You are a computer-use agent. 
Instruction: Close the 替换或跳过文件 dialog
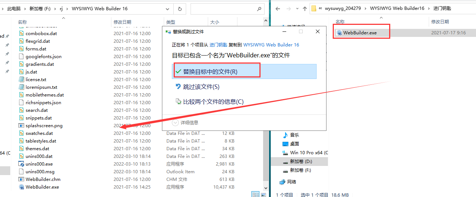[x=318, y=32]
